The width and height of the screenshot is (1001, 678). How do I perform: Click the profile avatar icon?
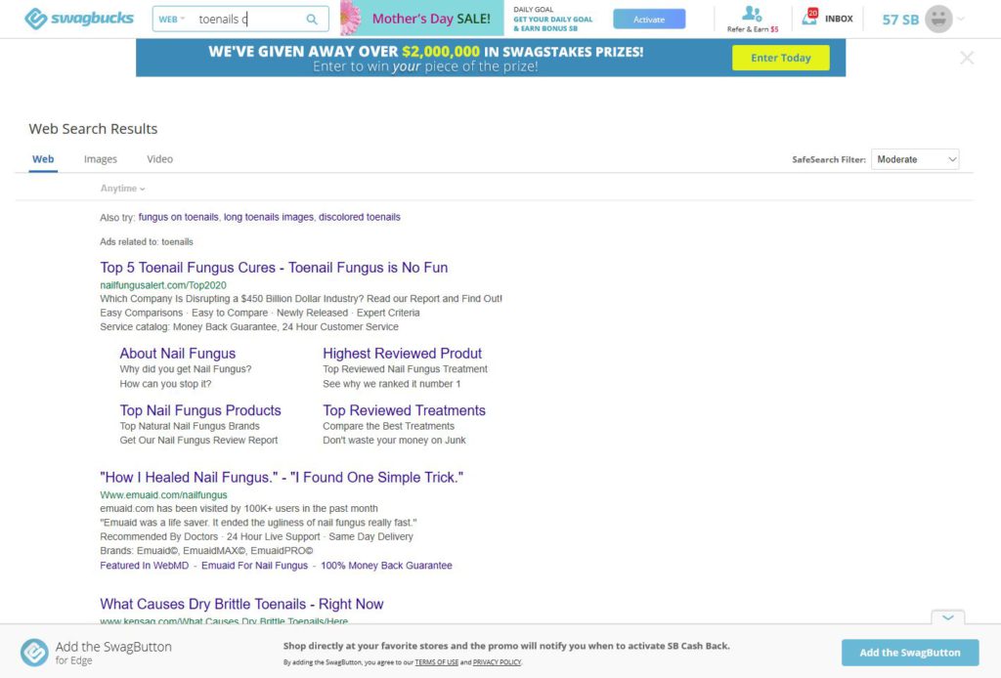938,20
